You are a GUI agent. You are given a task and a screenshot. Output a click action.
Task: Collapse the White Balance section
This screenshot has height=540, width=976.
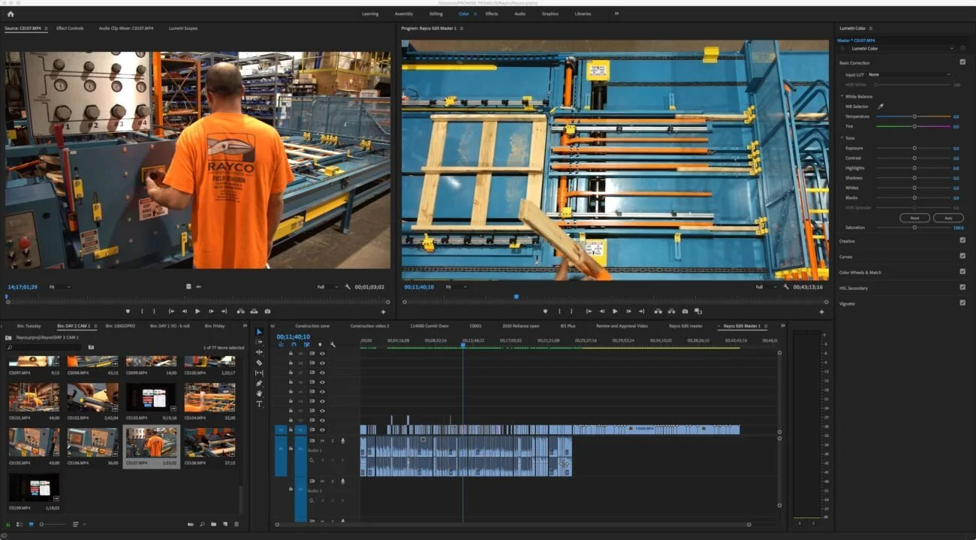point(842,96)
